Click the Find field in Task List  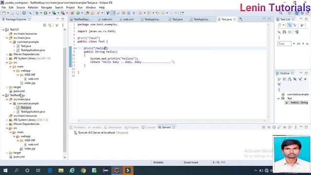[x=284, y=44]
